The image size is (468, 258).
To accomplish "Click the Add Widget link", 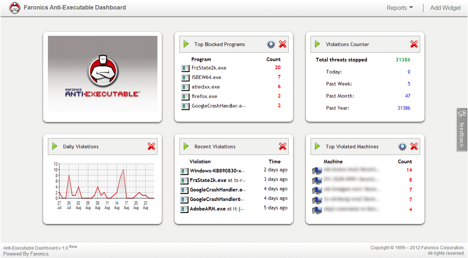I will coord(445,7).
